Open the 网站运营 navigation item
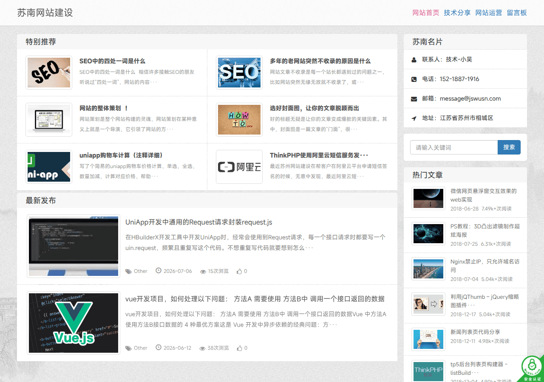Viewport: 544px width, 382px height. pyautogui.click(x=489, y=13)
